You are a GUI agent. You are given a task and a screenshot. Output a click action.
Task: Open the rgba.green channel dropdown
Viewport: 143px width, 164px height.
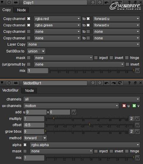(x=57, y=25)
